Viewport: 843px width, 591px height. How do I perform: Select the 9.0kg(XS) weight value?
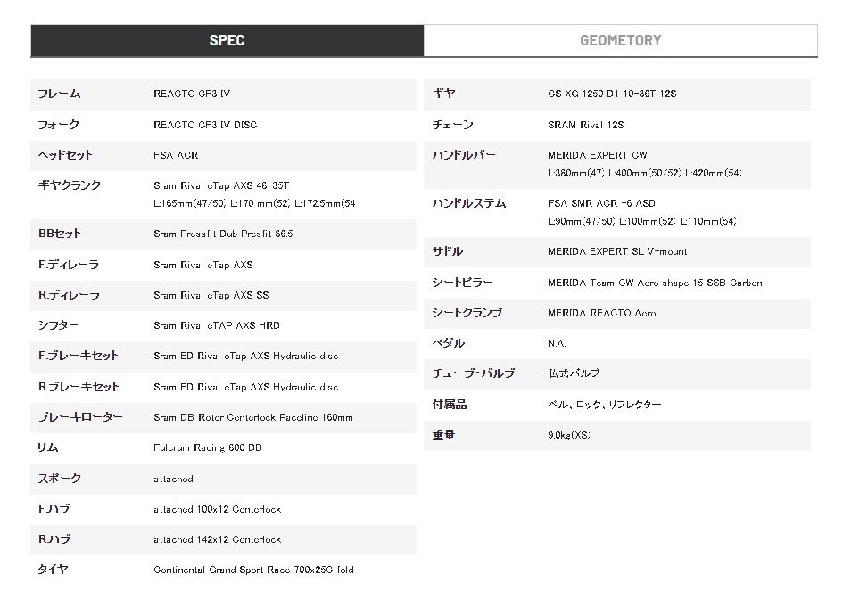point(569,435)
